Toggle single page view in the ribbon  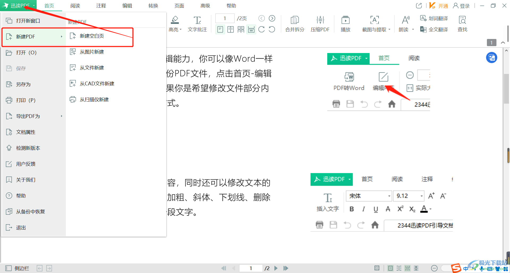(220, 29)
